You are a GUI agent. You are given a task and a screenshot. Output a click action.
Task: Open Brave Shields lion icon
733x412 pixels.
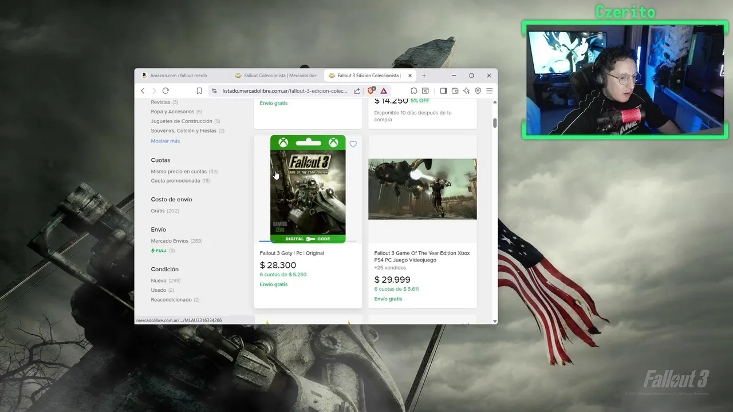pos(372,90)
